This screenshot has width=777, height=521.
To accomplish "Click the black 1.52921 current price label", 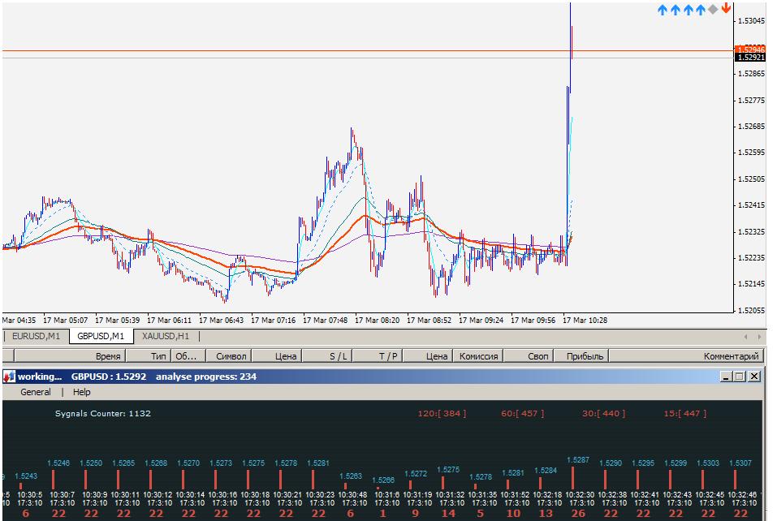I will point(751,58).
